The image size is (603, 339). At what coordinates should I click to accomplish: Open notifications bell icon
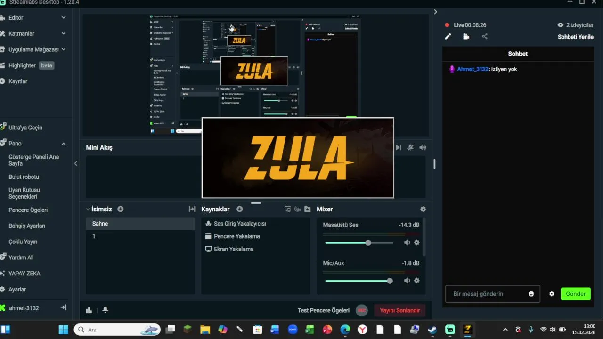tap(105, 310)
